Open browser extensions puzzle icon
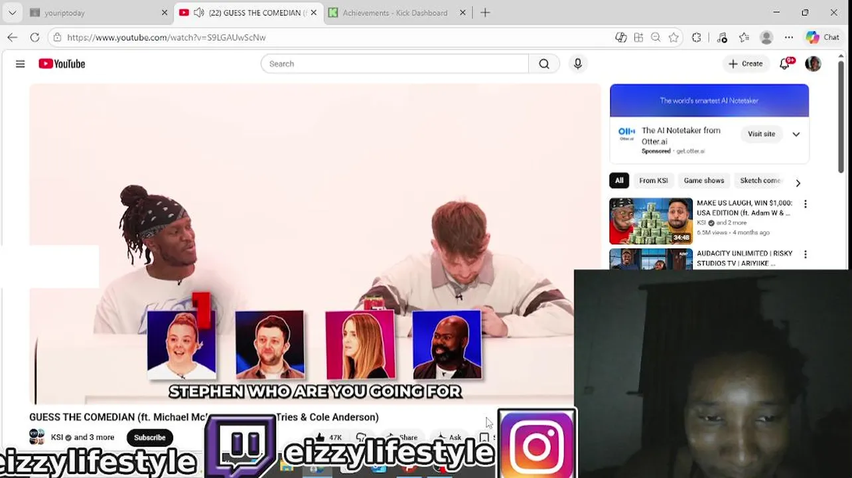This screenshot has width=852, height=478. click(x=696, y=37)
